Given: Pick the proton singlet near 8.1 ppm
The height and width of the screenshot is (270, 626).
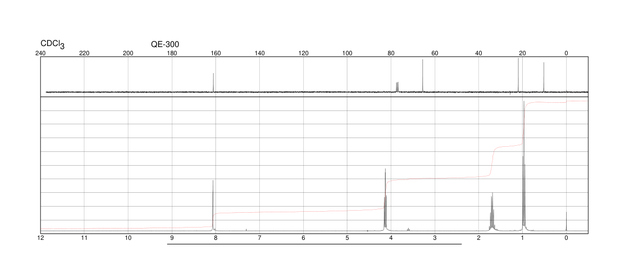Looking at the screenshot, I should coord(213,206).
